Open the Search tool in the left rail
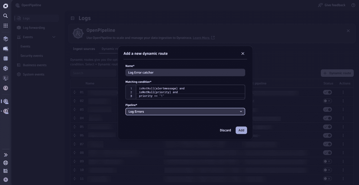Image resolution: width=359 pixels, height=185 pixels. [x=5, y=16]
